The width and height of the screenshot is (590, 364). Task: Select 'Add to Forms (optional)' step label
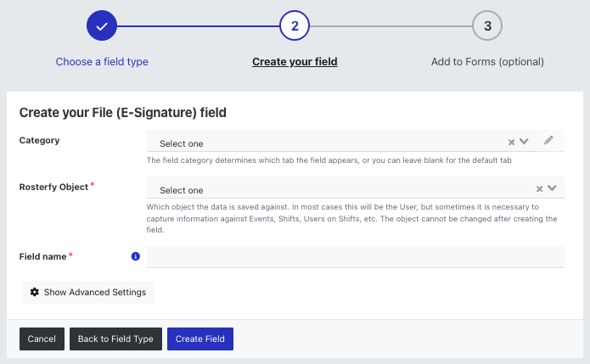(487, 62)
